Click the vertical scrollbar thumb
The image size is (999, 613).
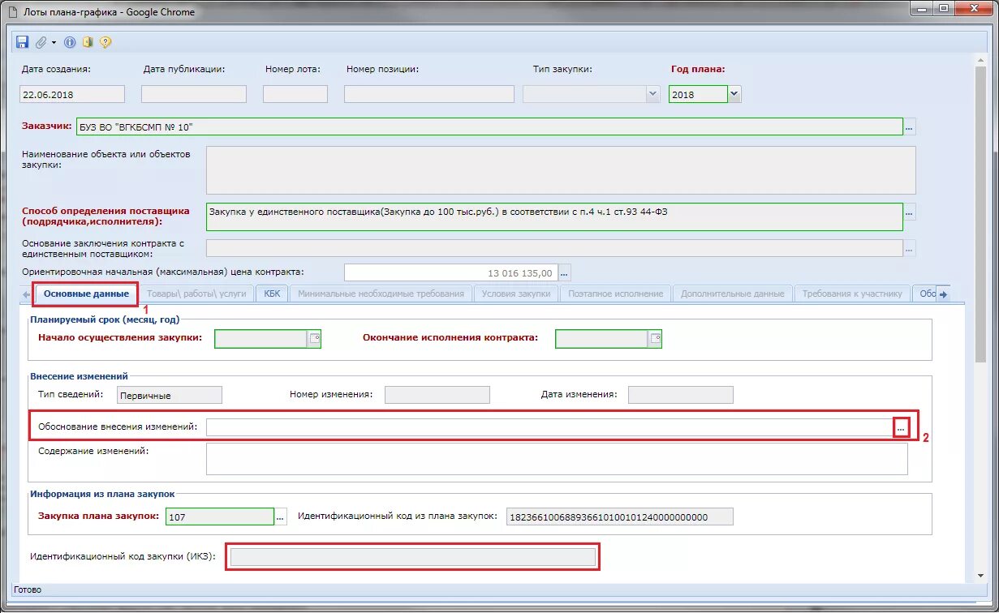pos(980,215)
